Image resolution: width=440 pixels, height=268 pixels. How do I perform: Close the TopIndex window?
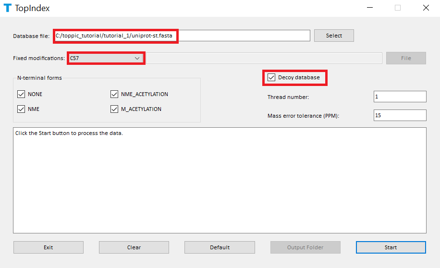point(426,8)
